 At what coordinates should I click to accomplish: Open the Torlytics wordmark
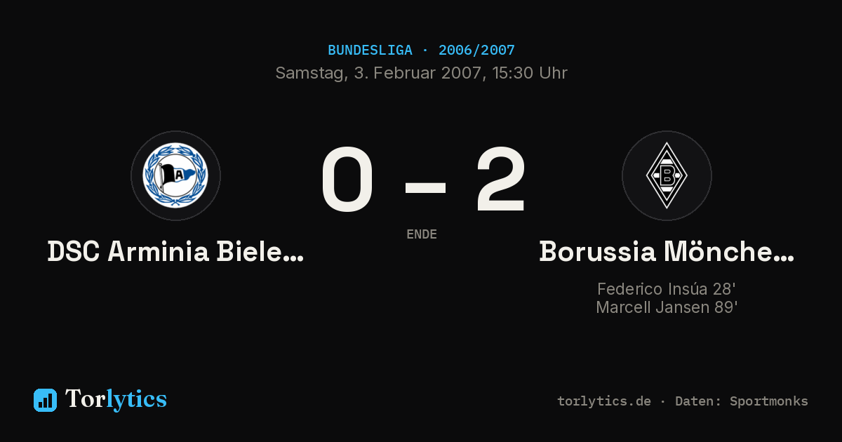pyautogui.click(x=116, y=399)
